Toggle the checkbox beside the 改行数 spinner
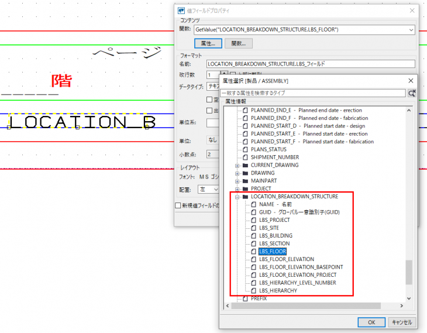Image resolution: width=427 pixels, height=333 pixels. [233, 74]
